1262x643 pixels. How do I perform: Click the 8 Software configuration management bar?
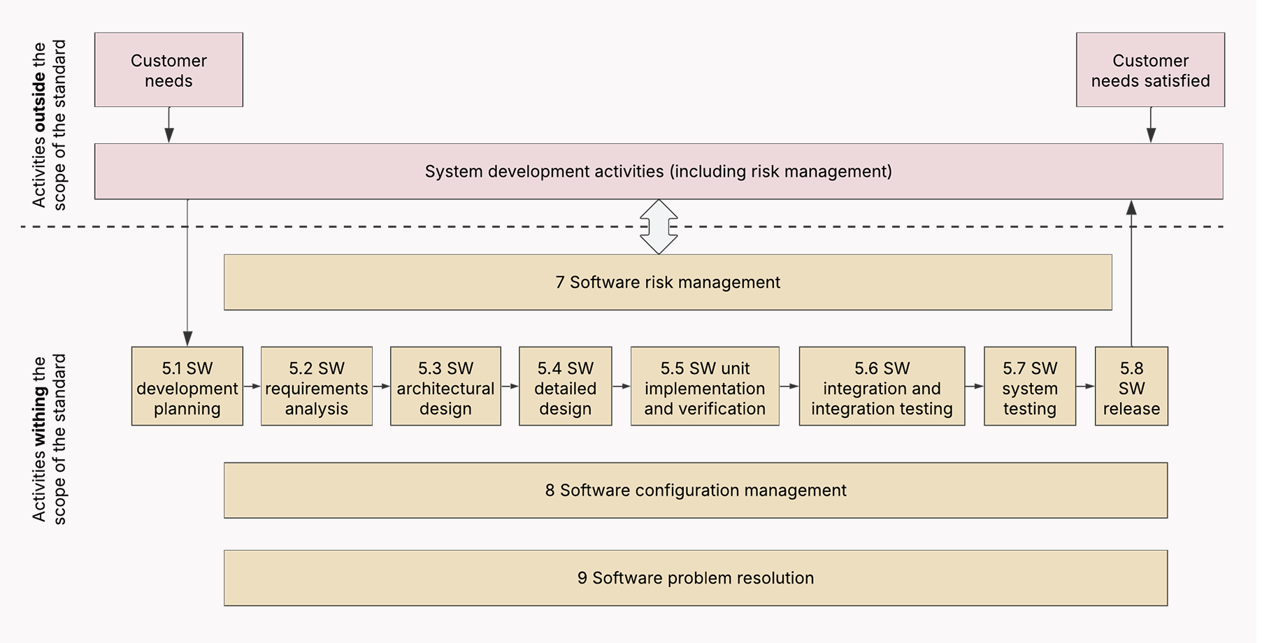(x=696, y=491)
